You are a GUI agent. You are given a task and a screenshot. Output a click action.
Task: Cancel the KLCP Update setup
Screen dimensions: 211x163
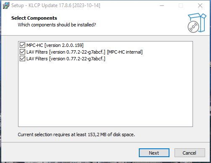(x=190, y=153)
